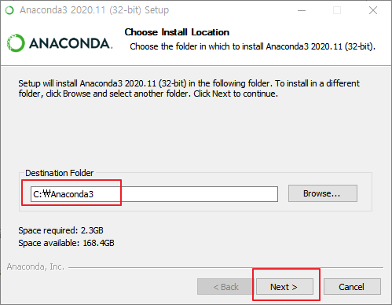Close the Setup window
This screenshot has width=392, height=305.
pos(373,10)
